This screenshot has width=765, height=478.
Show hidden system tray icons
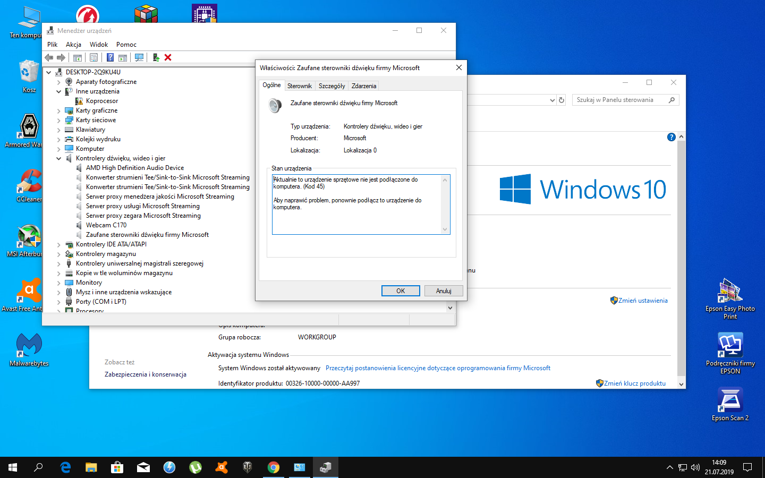point(669,467)
